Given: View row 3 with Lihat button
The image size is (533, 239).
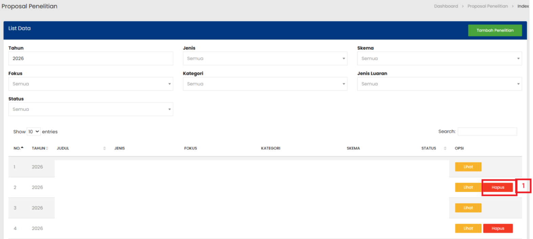Looking at the screenshot, I should (x=468, y=208).
